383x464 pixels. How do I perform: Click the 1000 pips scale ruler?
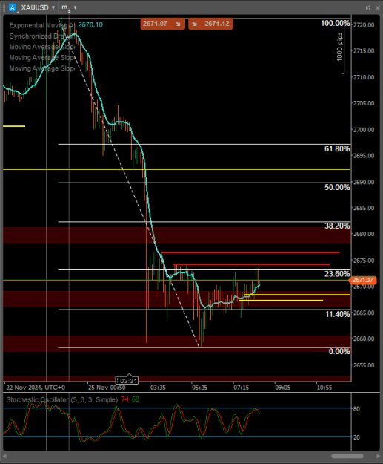pos(341,48)
